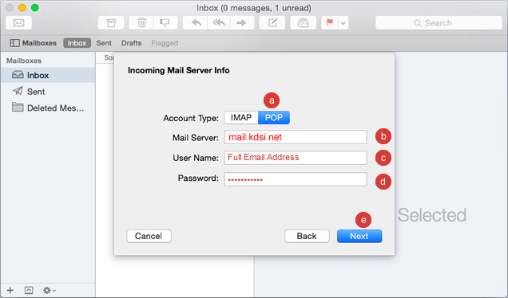
Task: Flag the message with the red flag icon
Action: coord(330,23)
